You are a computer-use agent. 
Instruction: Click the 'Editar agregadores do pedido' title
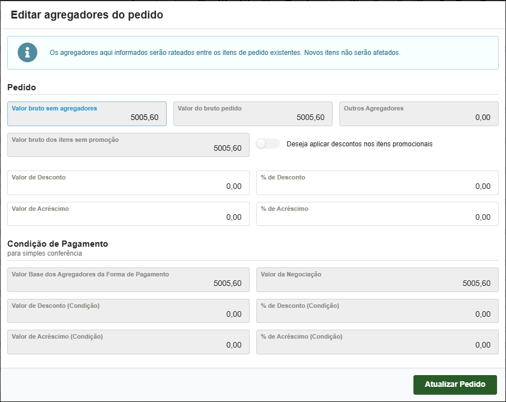pos(87,15)
